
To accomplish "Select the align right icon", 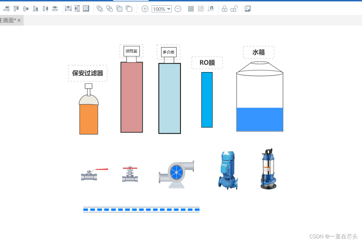I will 6,9.
